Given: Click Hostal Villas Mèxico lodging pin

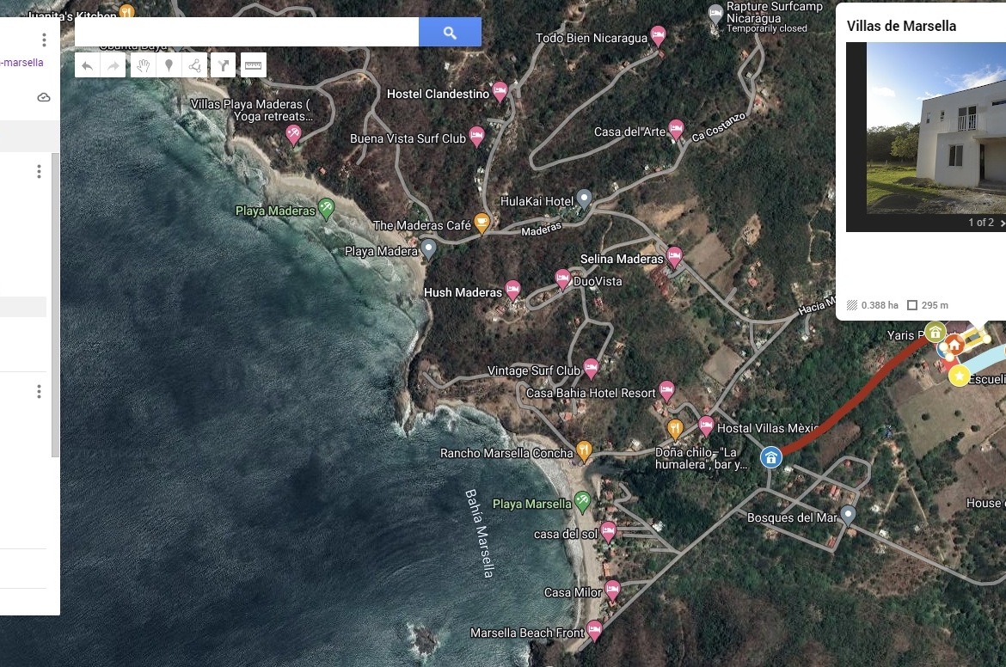Looking at the screenshot, I should point(706,425).
